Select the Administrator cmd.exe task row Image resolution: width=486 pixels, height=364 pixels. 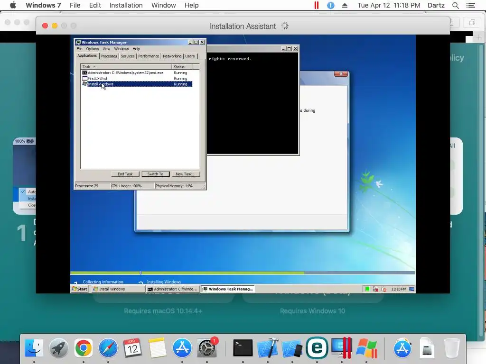click(137, 73)
